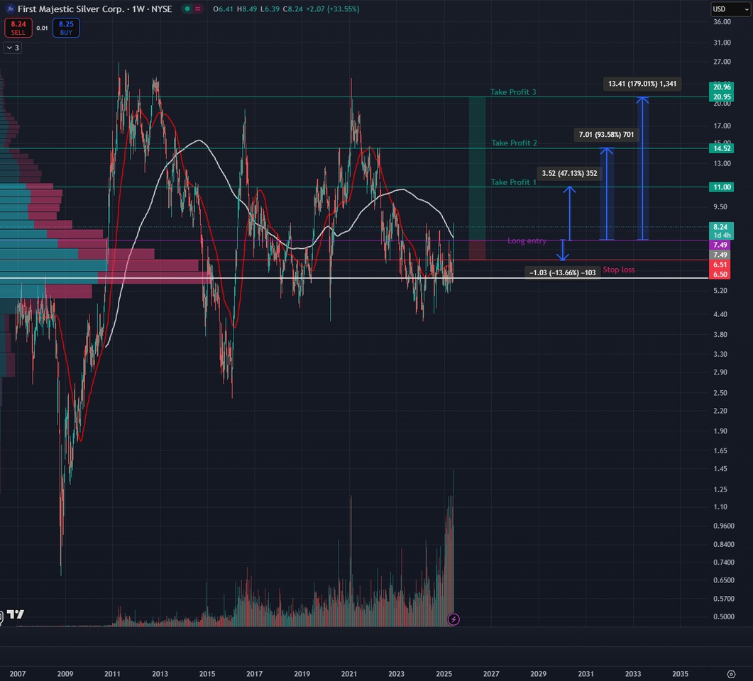Click the 1.90 tick on the price axis
The height and width of the screenshot is (681, 753).
click(720, 431)
